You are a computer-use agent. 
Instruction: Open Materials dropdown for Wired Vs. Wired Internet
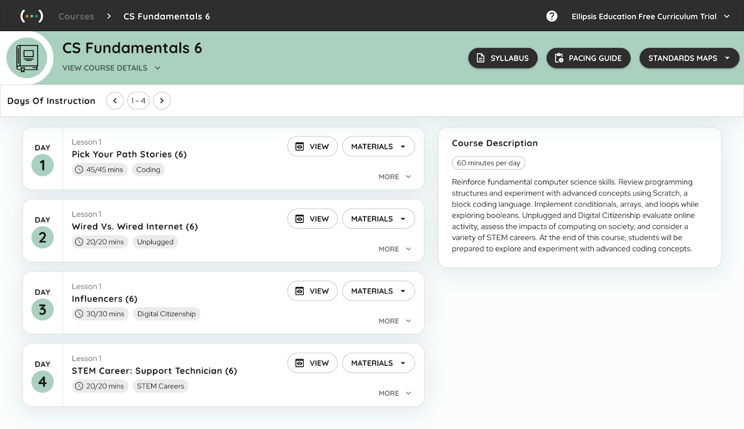pos(378,219)
